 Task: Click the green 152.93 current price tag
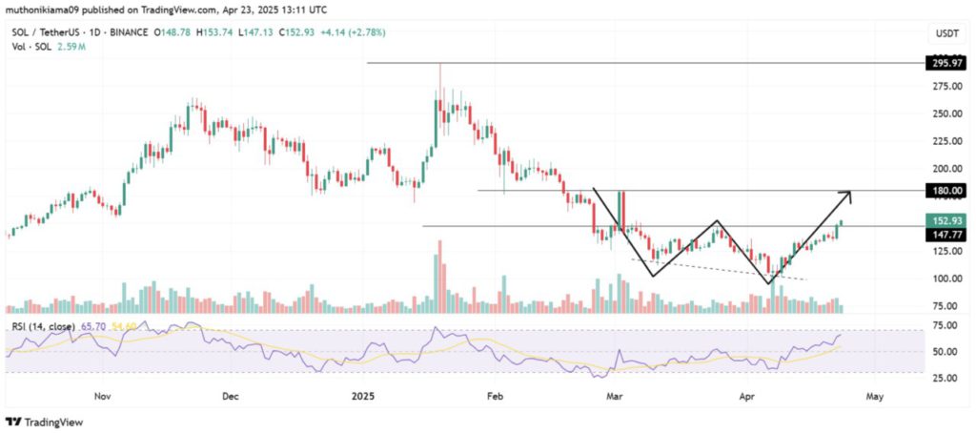click(945, 220)
